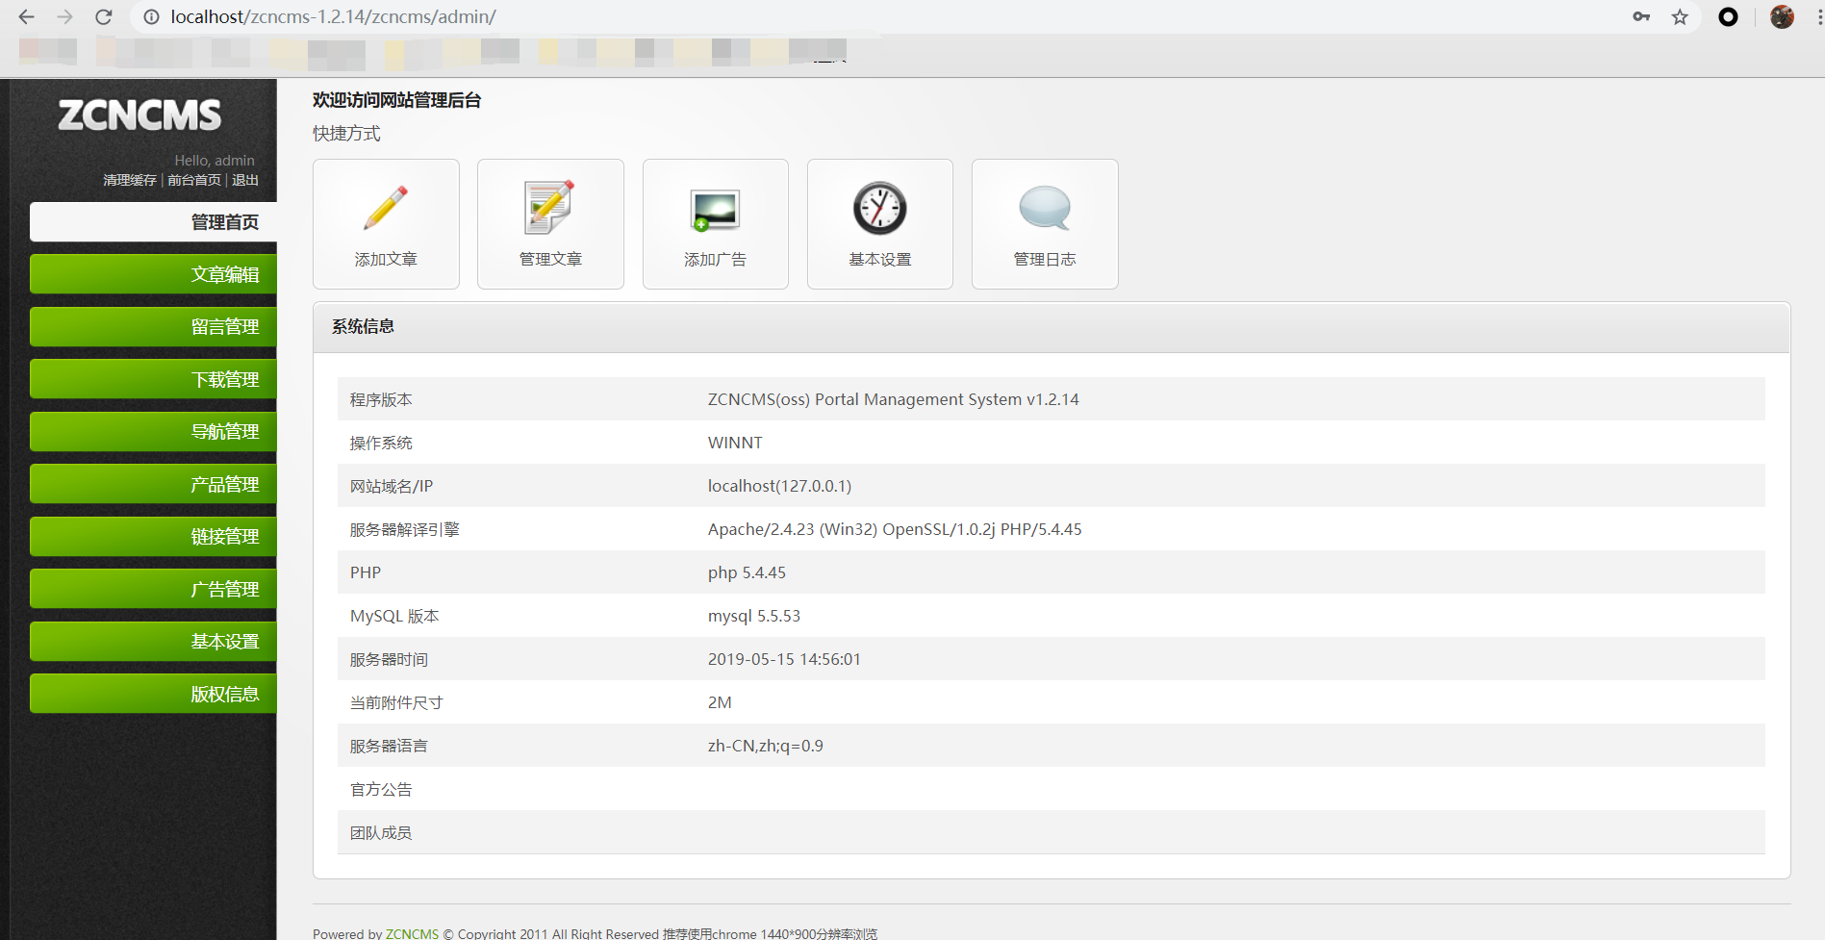
Task: Open the 文章编辑 sidebar menu
Action: point(154,274)
